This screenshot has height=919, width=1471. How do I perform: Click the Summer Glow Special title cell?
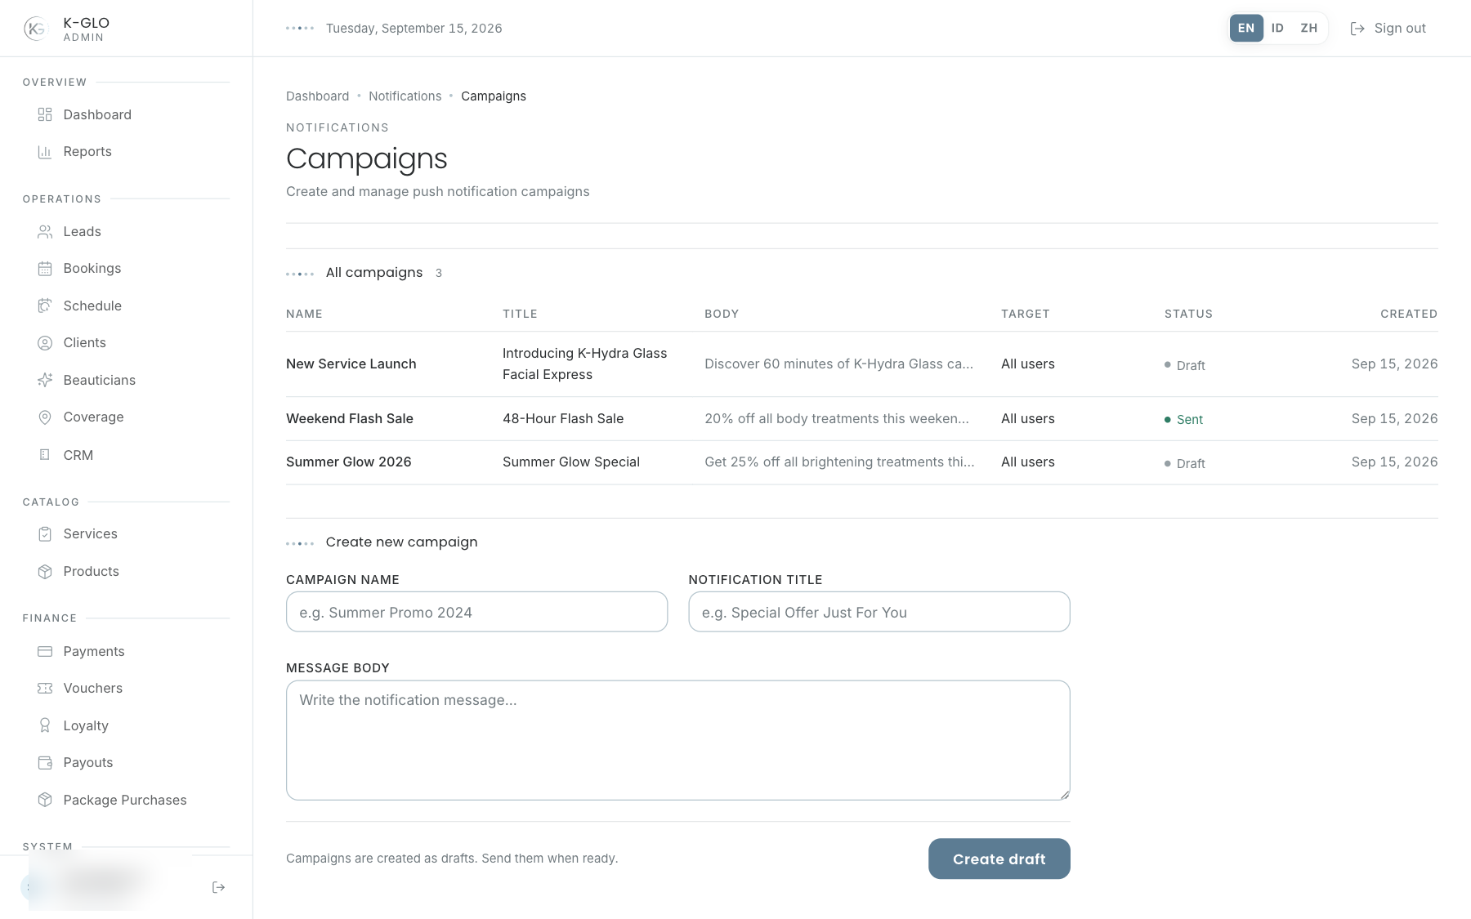(x=571, y=462)
